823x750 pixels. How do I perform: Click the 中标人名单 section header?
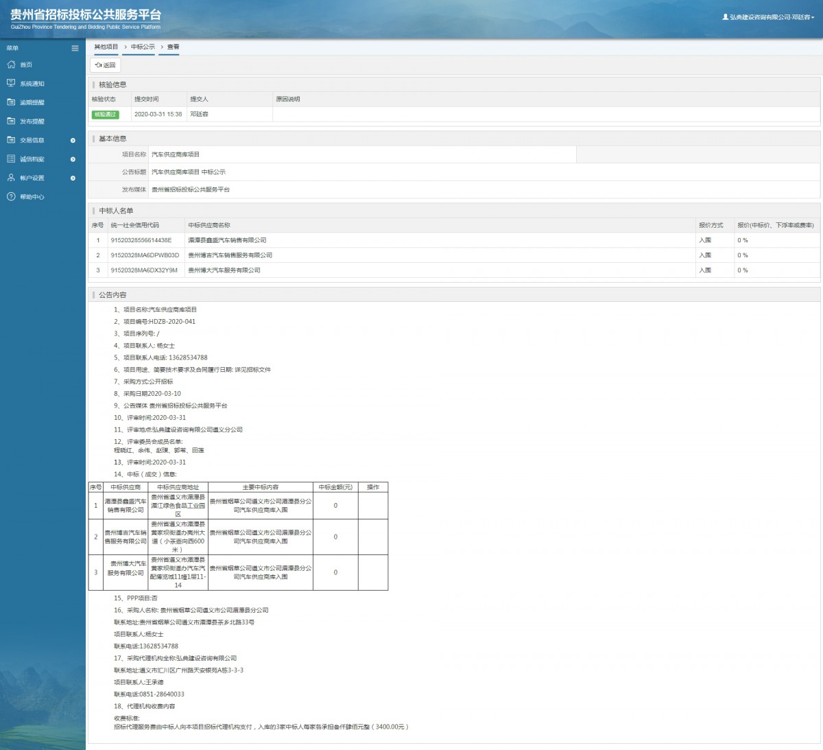116,211
